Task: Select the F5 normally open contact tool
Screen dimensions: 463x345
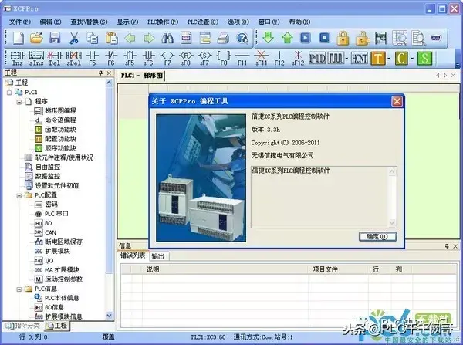Action: (x=93, y=59)
